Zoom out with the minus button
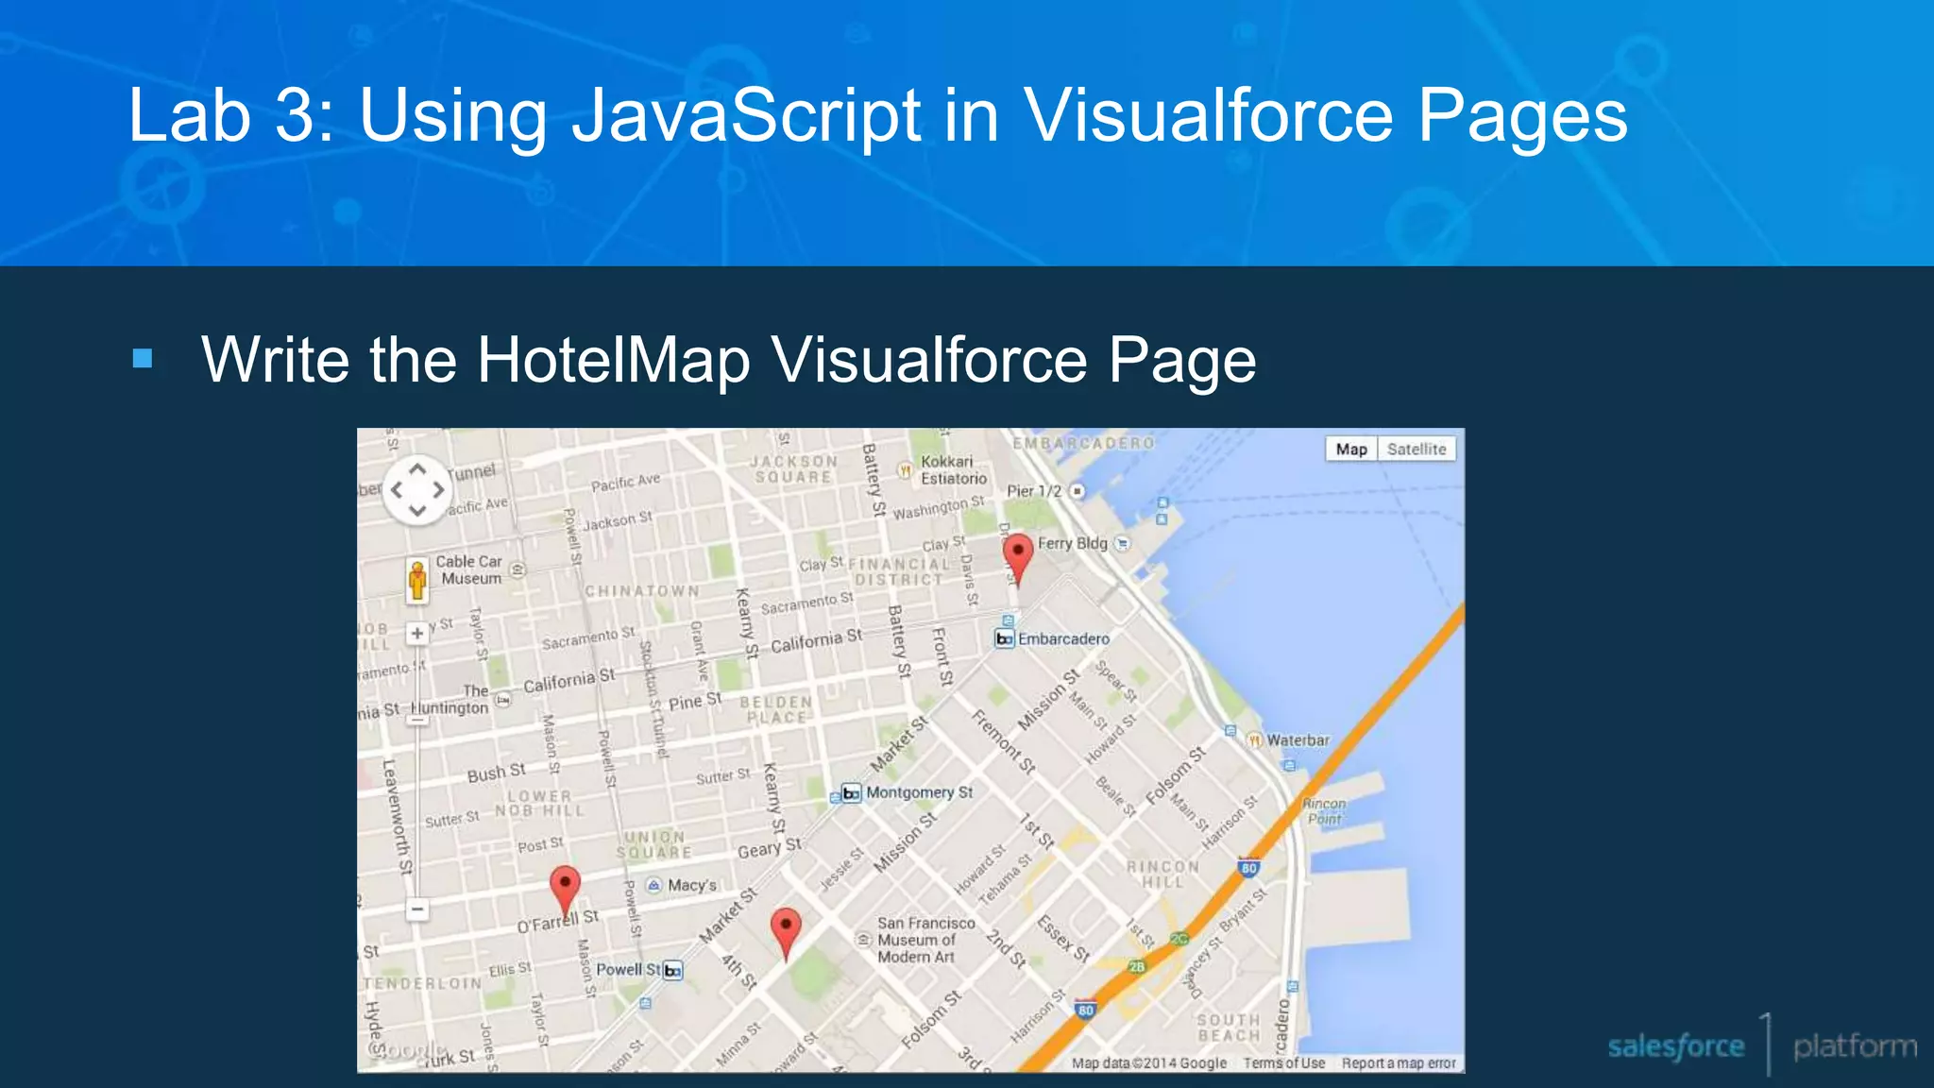The width and height of the screenshot is (1934, 1088). coord(417,909)
